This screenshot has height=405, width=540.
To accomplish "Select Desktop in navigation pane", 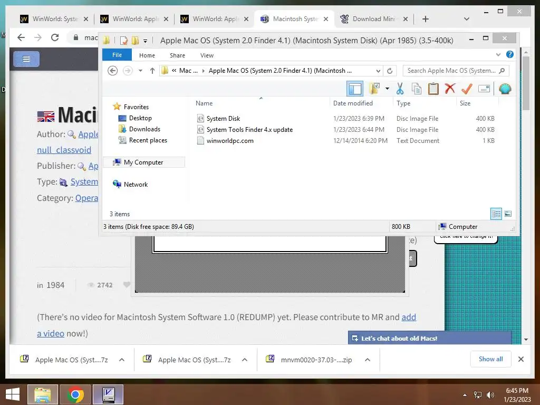I will tap(140, 118).
